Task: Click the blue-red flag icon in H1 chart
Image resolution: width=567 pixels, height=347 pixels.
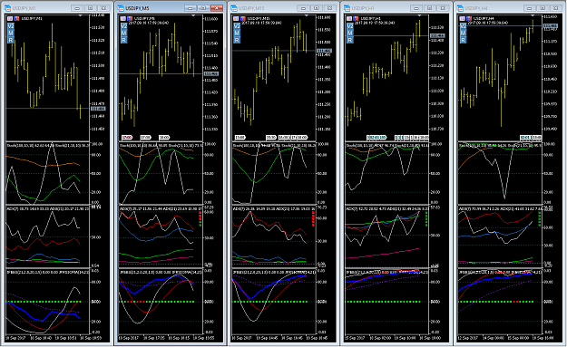Action: point(356,18)
